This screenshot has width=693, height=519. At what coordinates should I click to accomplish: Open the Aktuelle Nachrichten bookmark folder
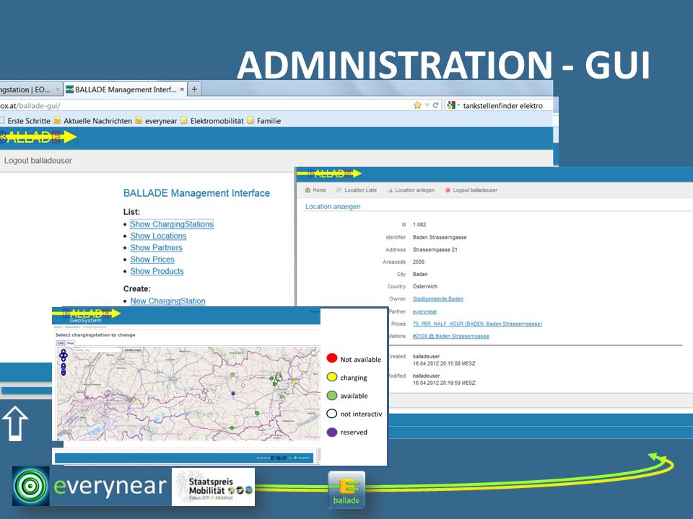tap(93, 121)
